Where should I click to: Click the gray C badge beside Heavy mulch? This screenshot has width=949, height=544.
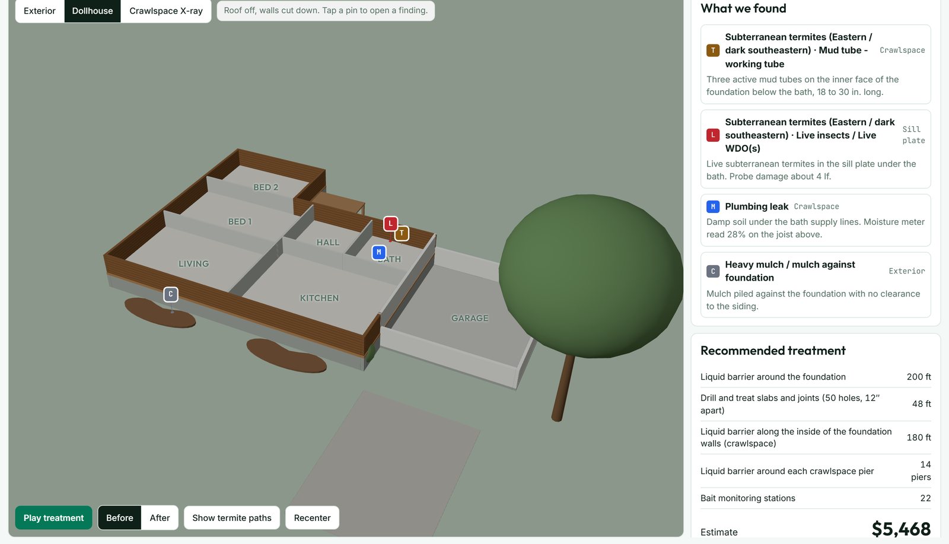coord(713,271)
